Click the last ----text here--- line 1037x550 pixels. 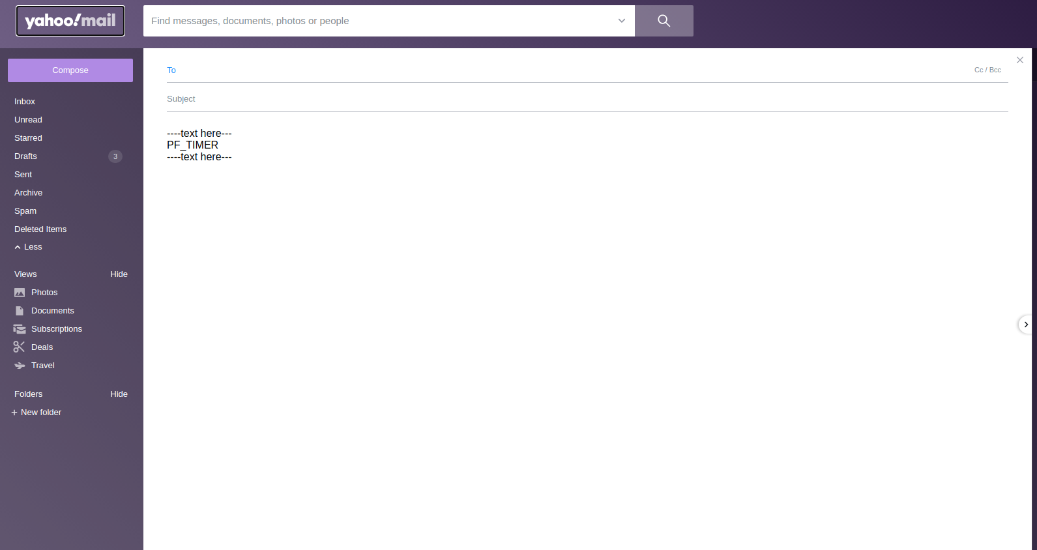point(199,157)
